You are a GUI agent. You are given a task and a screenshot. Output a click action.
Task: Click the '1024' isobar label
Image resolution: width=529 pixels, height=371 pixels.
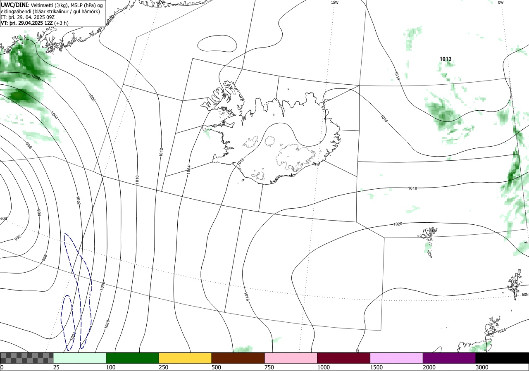(x=501, y=331)
